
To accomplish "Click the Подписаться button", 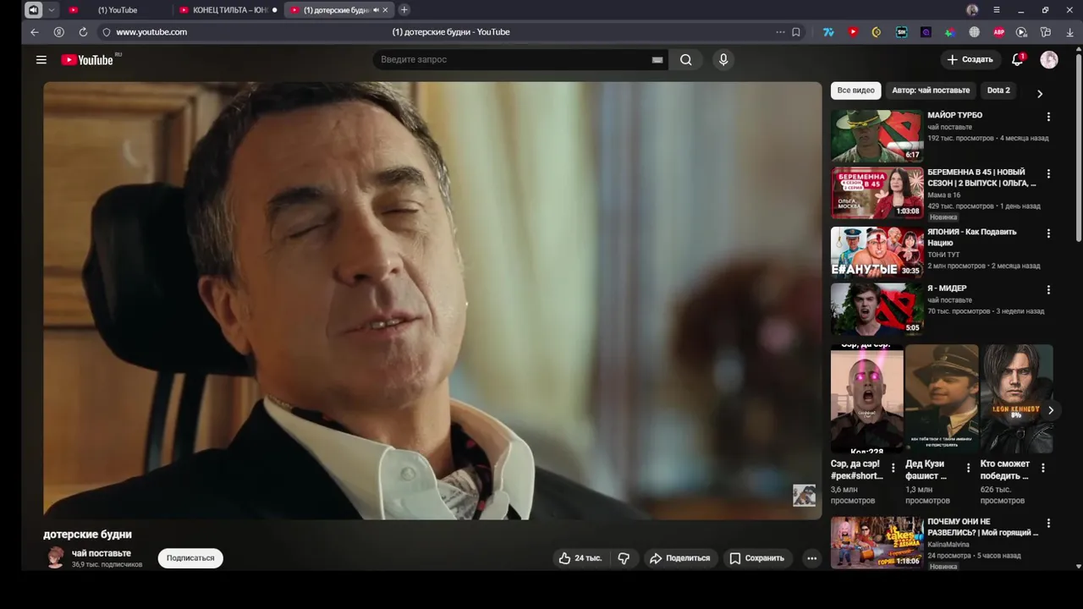I will click(x=190, y=558).
